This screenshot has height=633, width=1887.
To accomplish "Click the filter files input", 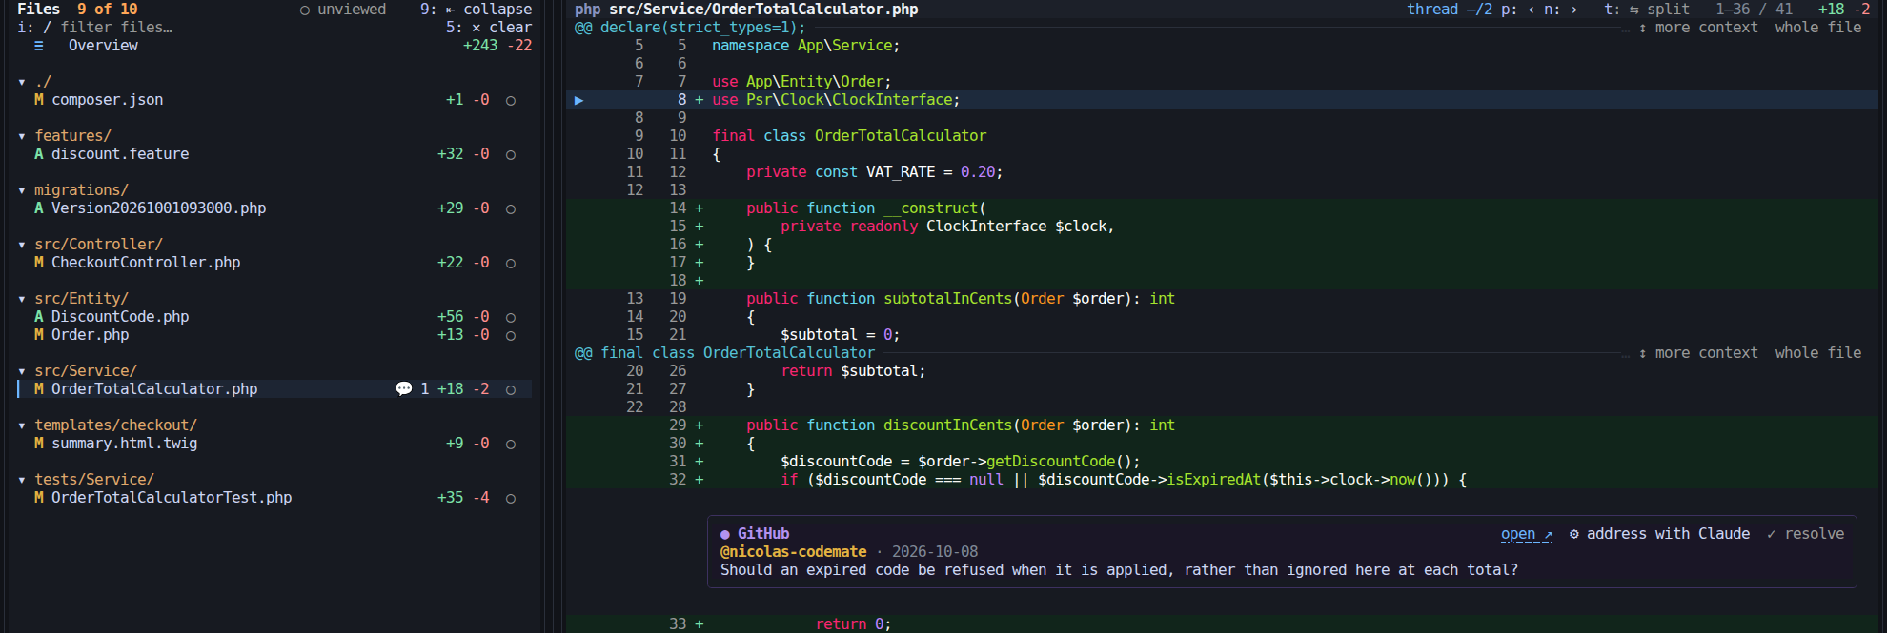I will coord(116,28).
